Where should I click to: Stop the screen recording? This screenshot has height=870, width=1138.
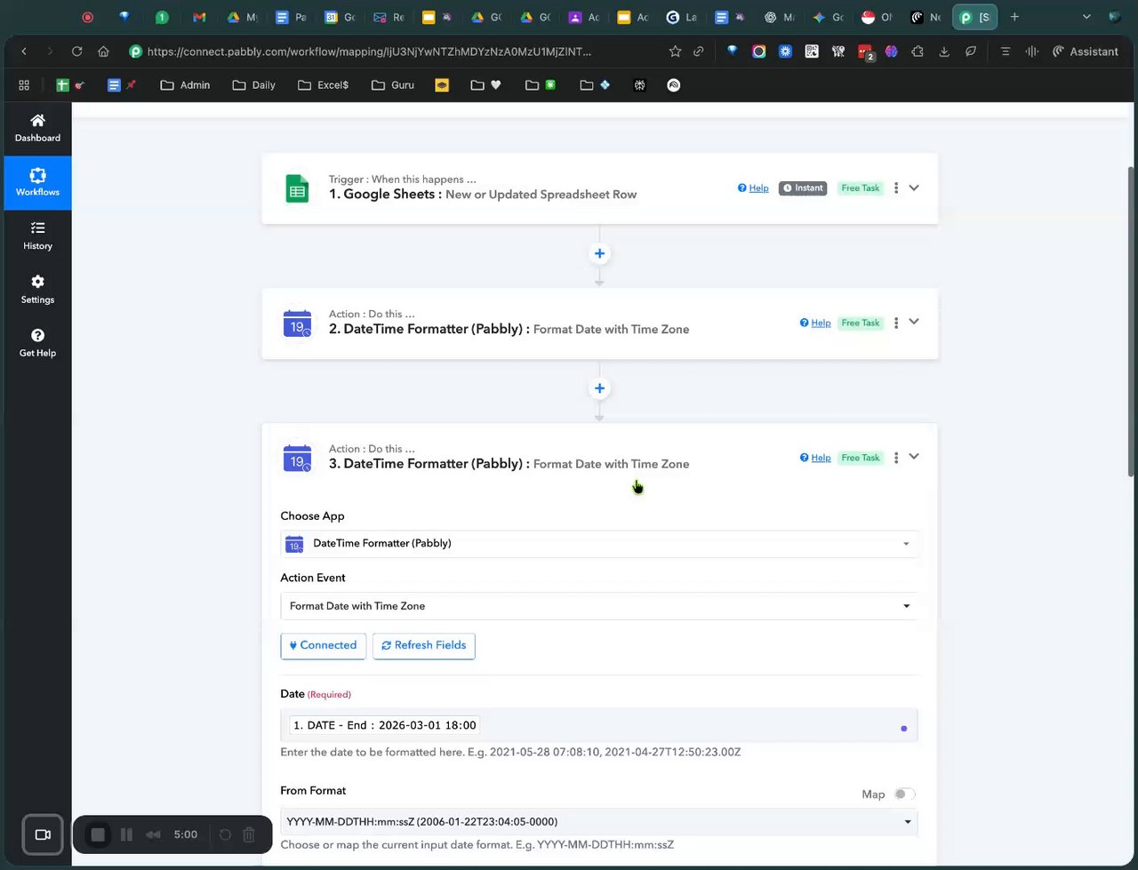click(x=98, y=834)
